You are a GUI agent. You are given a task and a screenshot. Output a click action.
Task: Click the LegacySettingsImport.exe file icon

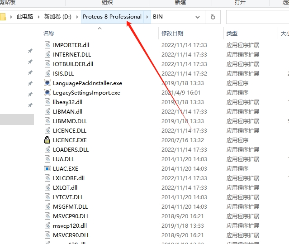pos(47,93)
